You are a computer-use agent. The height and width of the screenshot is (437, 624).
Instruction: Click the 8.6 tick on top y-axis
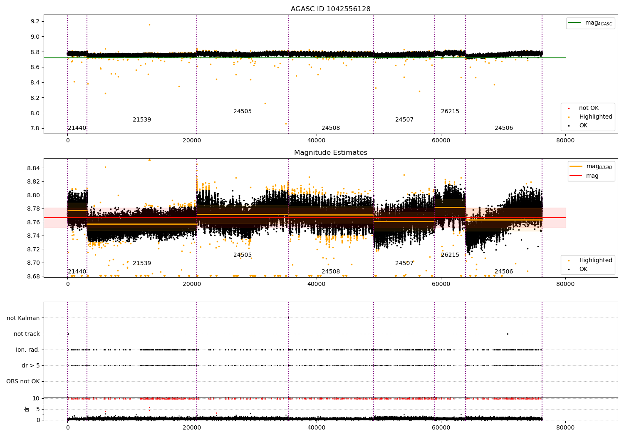[x=35, y=67]
